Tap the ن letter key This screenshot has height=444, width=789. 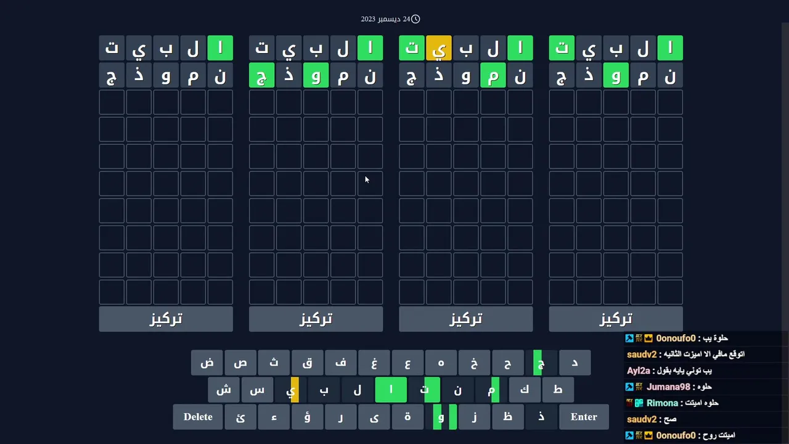coord(457,390)
